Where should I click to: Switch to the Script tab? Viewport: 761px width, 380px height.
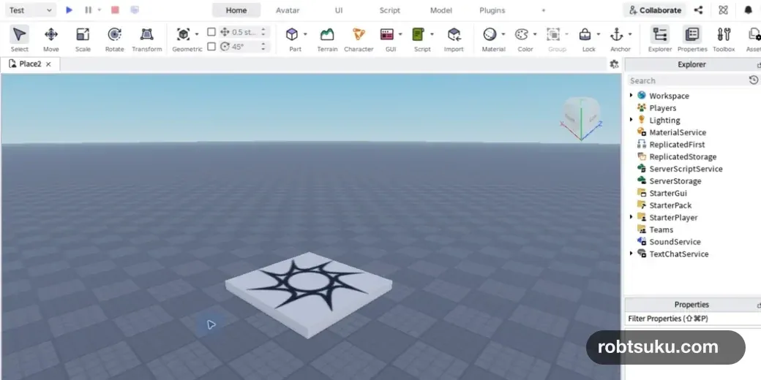(390, 10)
